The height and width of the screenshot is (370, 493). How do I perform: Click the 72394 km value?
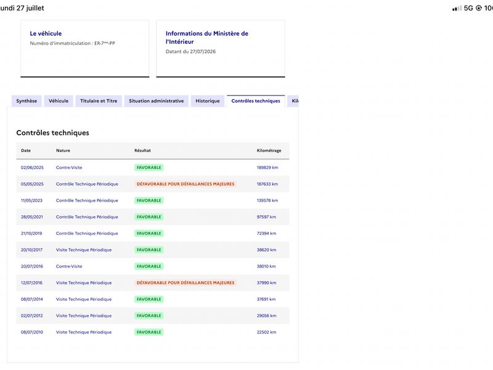(x=266, y=234)
